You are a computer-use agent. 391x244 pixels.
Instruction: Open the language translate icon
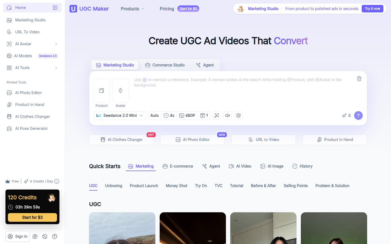point(35,236)
